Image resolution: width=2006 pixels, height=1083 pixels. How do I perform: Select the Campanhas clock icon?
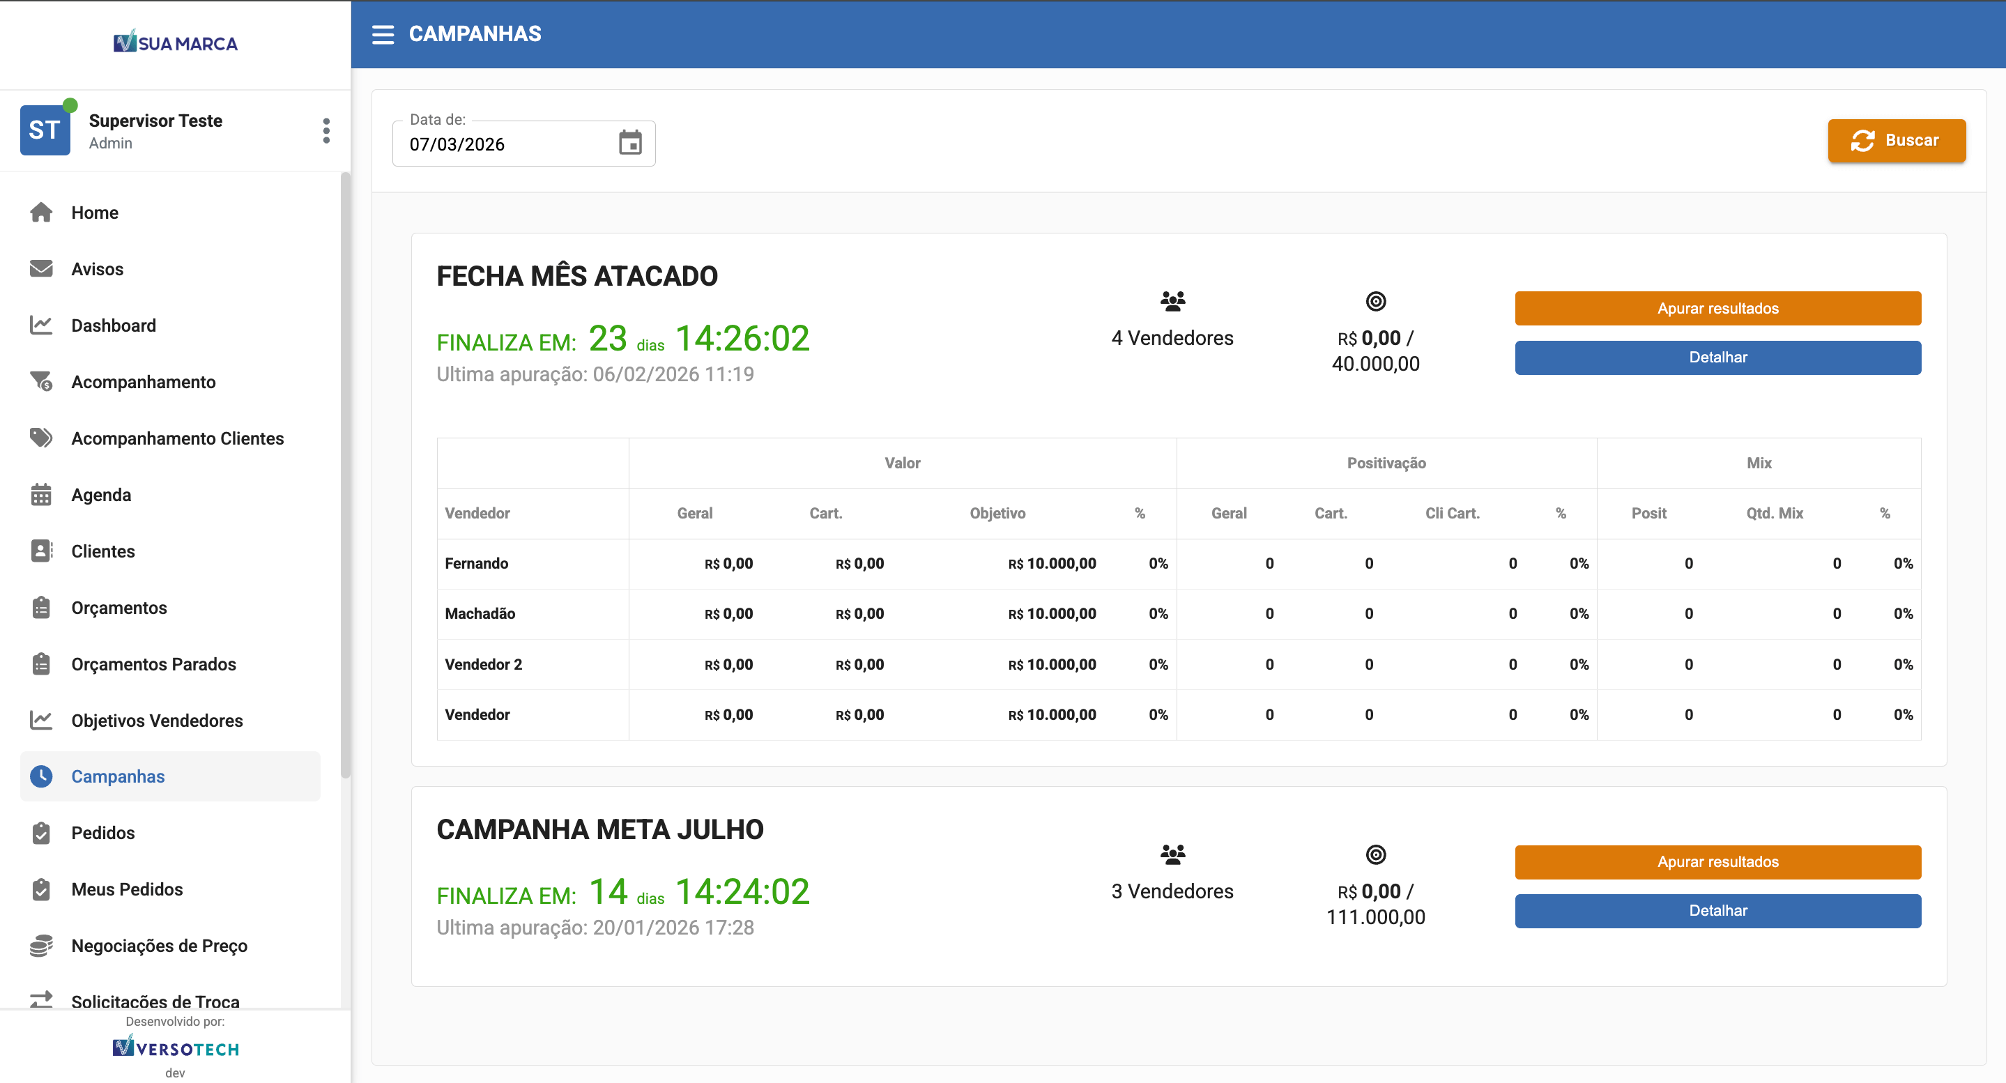coord(41,776)
